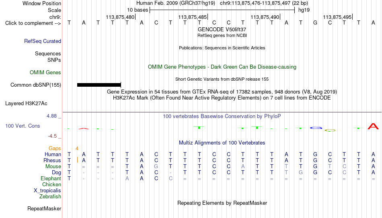Viewport: 382px width, 218px height.
Task: Click the 113,875,490 ruler position label
Action: pyautogui.click(x=265, y=17)
